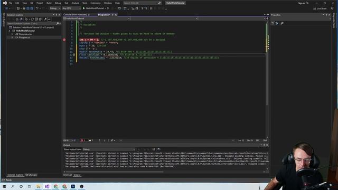
Task: Open Solution Explorer window options dropdown arrow
Action: [53, 15]
